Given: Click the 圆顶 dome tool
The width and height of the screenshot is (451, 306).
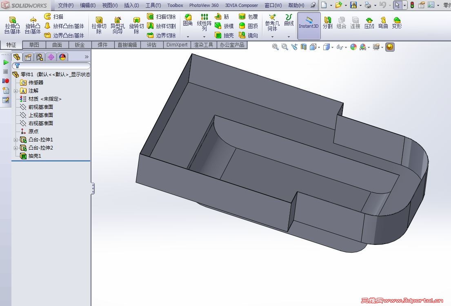Looking at the screenshot, I should click(x=249, y=26).
